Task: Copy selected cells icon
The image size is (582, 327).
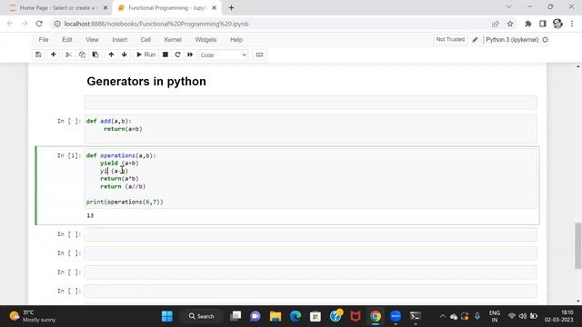Action: (82, 54)
